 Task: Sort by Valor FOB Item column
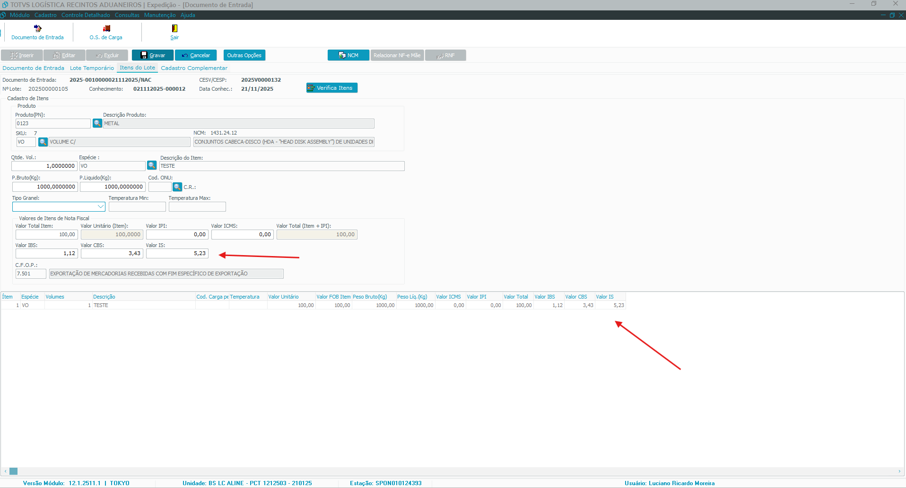click(x=334, y=297)
